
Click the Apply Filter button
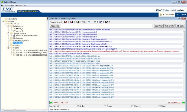pyautogui.click(x=55, y=26)
